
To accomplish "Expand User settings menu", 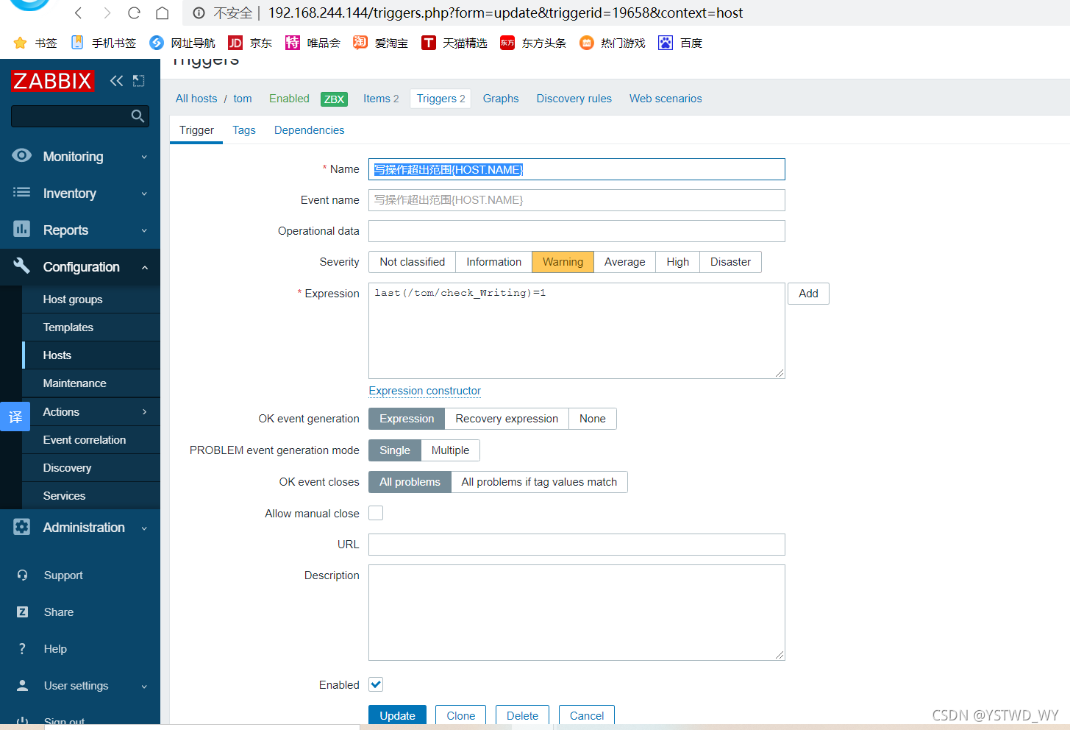I will pos(80,686).
